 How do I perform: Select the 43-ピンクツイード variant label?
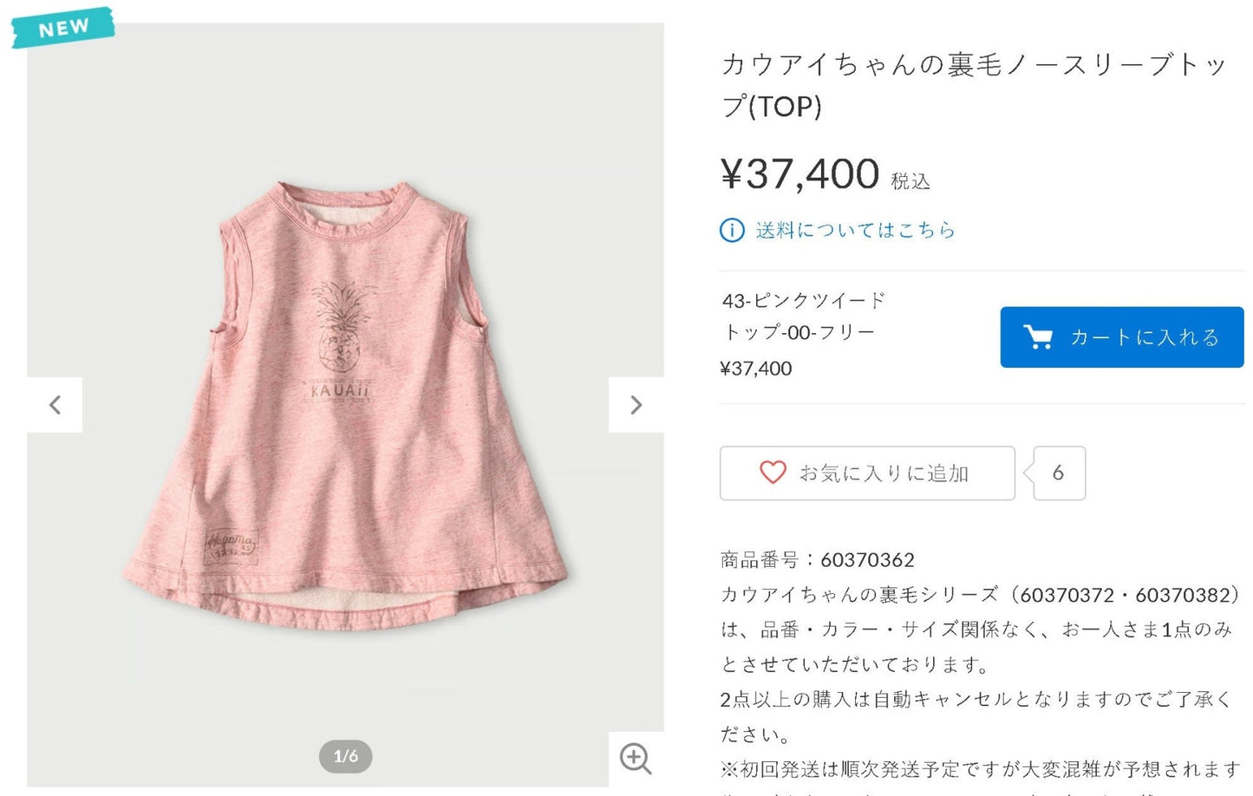804,301
